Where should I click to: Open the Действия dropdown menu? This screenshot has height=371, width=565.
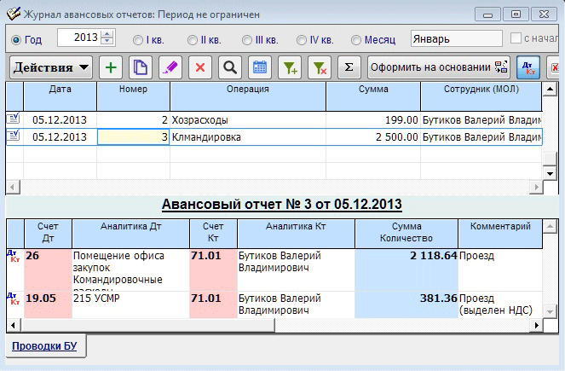click(x=51, y=67)
